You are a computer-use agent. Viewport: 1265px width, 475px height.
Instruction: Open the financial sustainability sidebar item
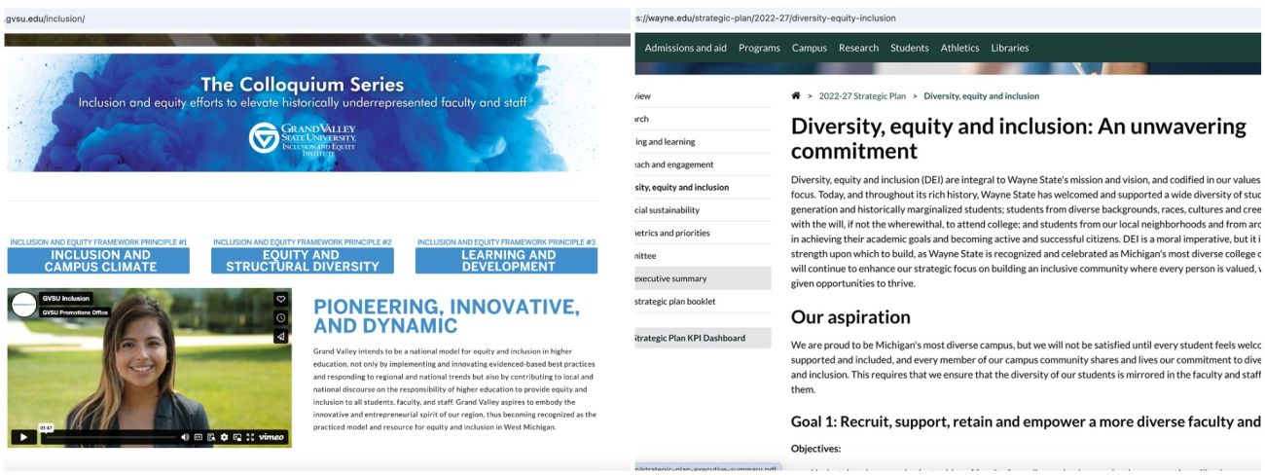703,210
